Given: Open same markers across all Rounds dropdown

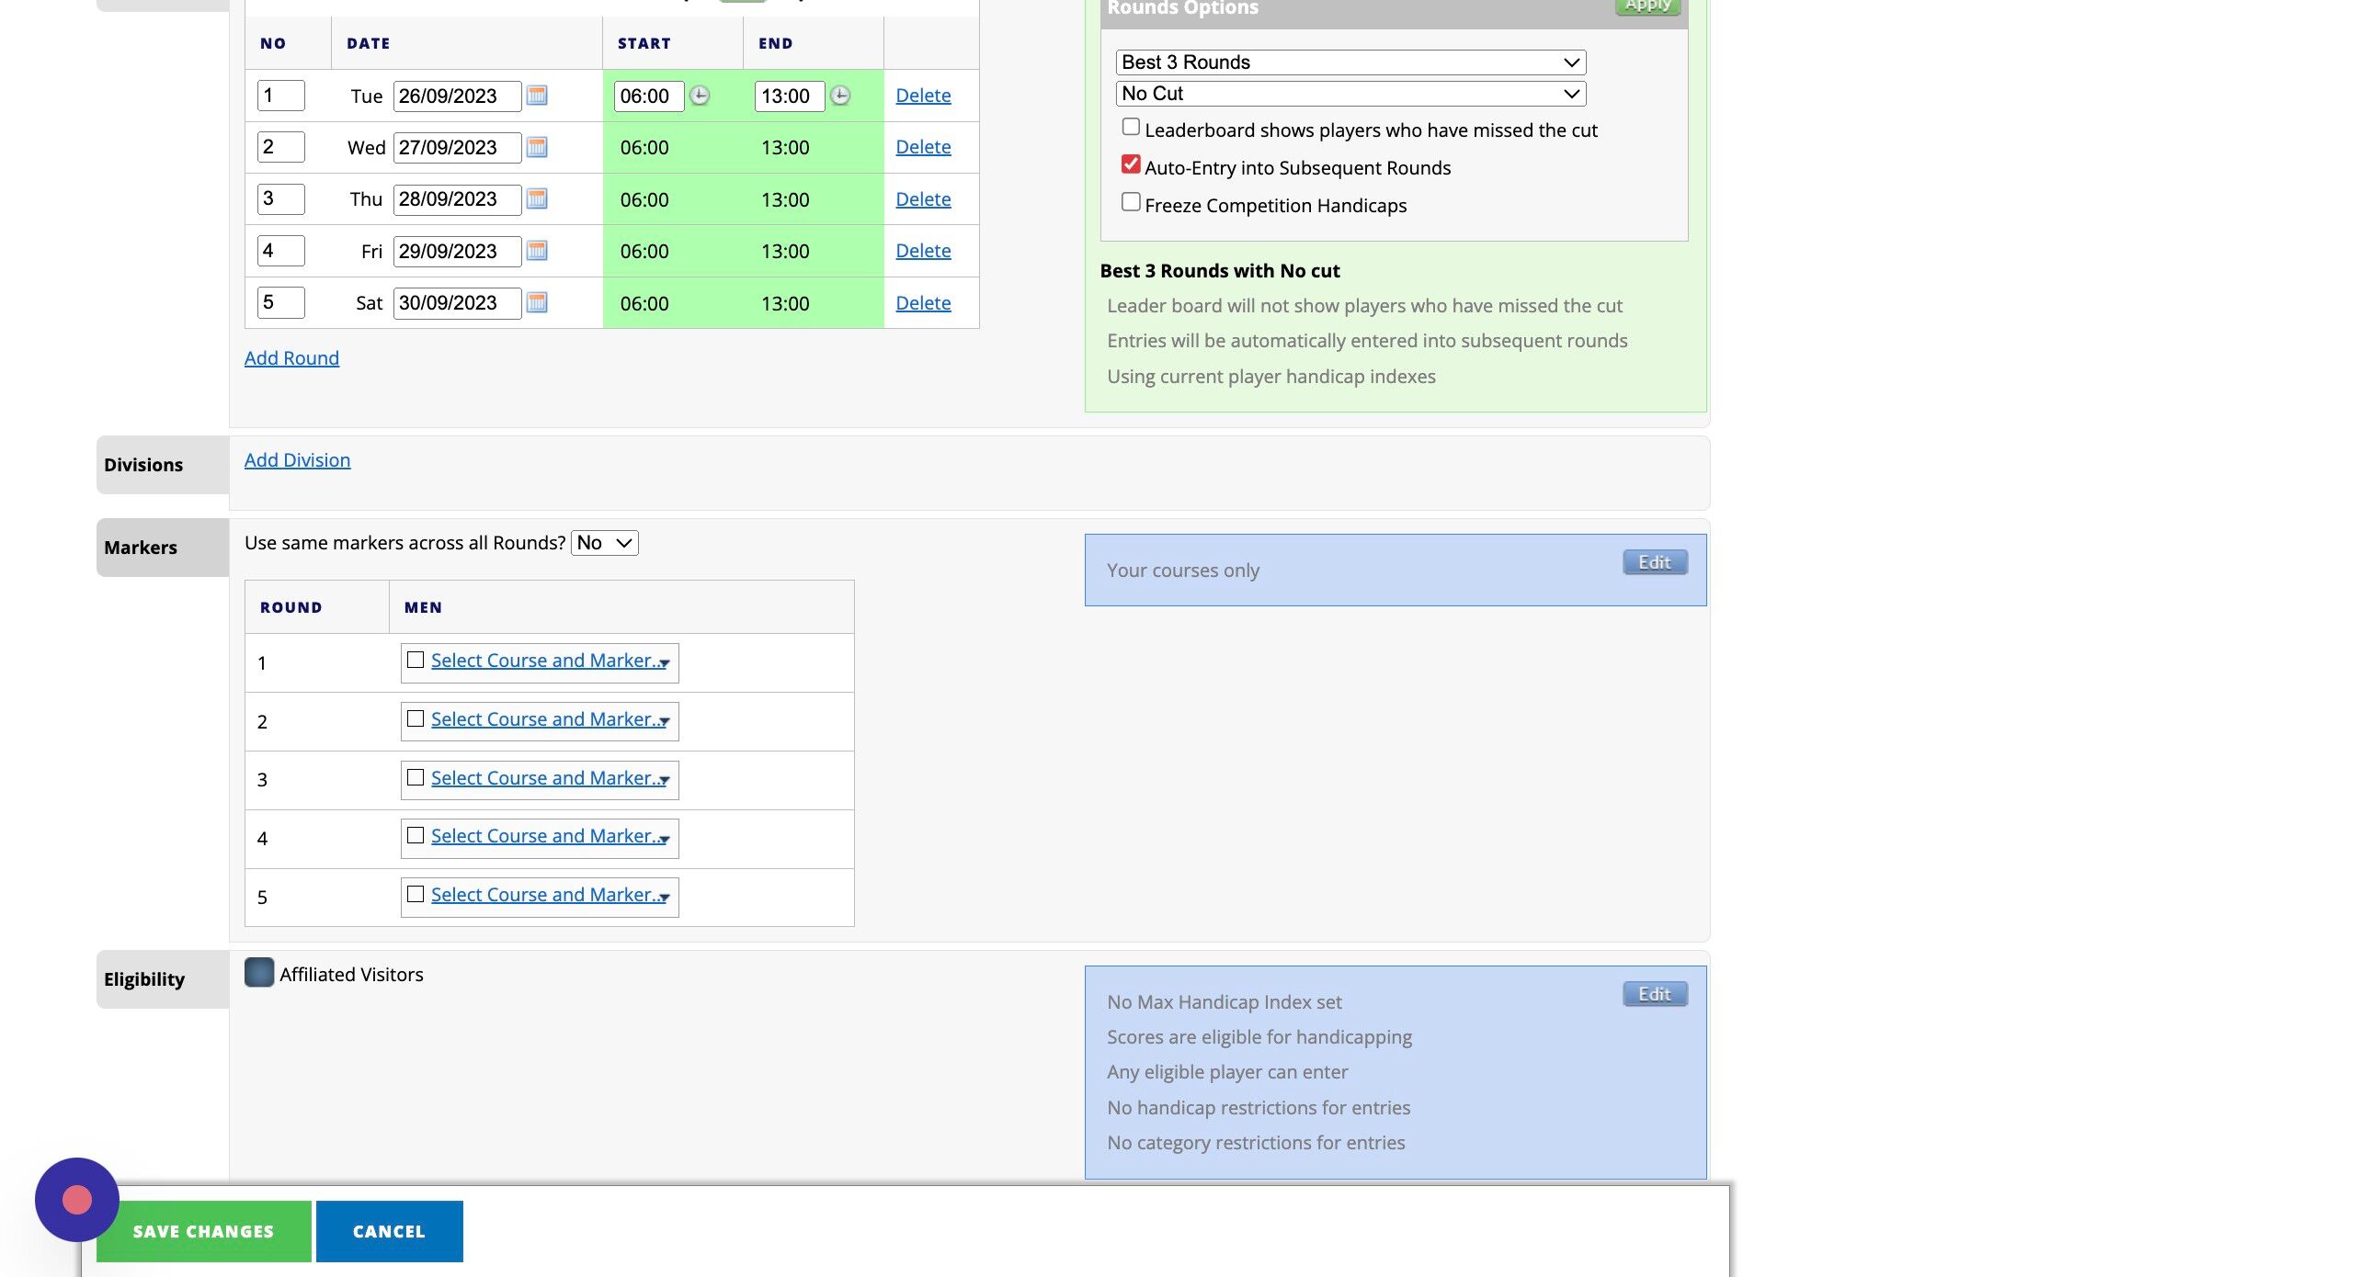Looking at the screenshot, I should [604, 543].
